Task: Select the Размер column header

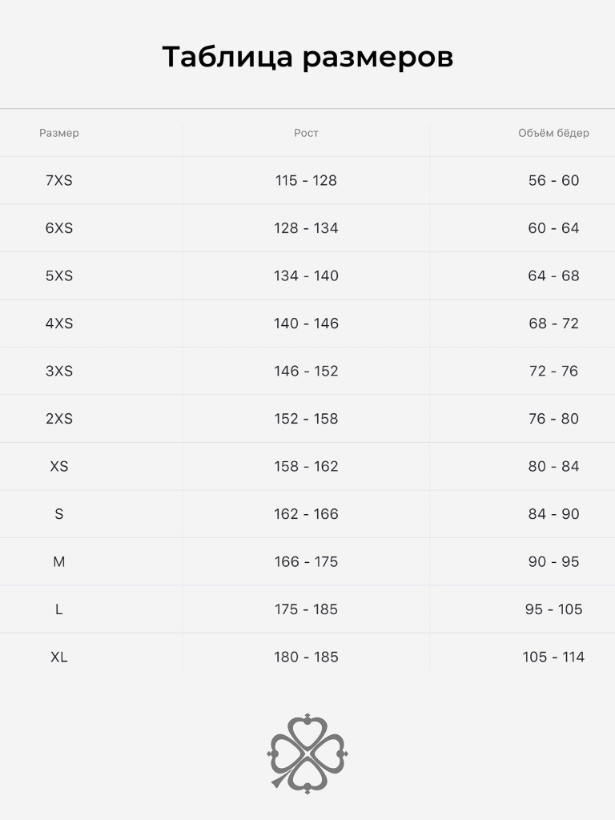Action: point(59,133)
